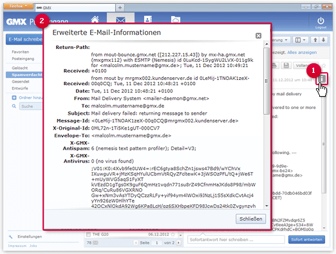This screenshot has height=254, width=336.
Task: Open the address book contacts icon
Action: pyautogui.click(x=148, y=19)
